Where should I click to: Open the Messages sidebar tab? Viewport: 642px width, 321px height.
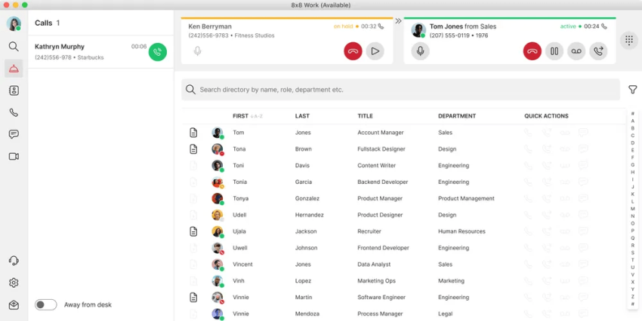click(x=14, y=134)
